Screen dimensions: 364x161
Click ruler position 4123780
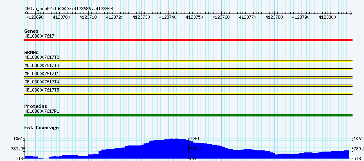click(x=274, y=17)
